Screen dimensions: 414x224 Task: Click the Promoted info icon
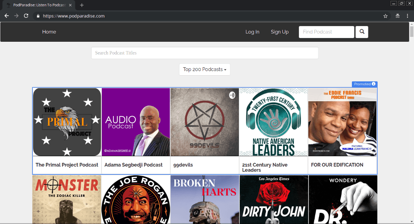[x=373, y=84]
